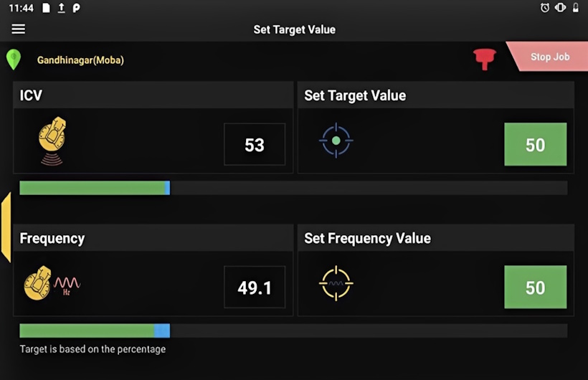588x380 pixels.
Task: Click the red funnel icon
Action: coord(485,59)
